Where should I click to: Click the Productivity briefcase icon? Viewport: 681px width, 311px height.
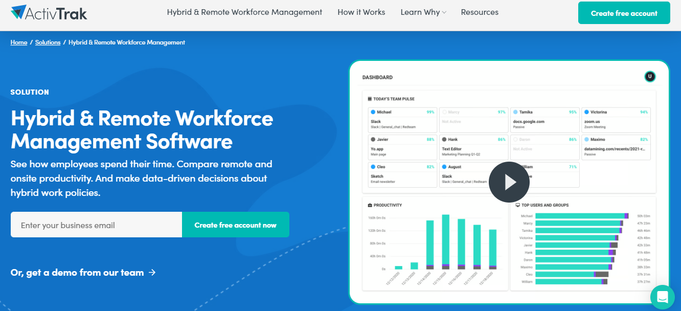pos(370,205)
